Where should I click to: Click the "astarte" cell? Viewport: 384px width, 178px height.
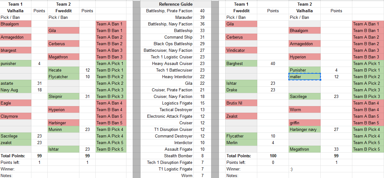coord(16,83)
